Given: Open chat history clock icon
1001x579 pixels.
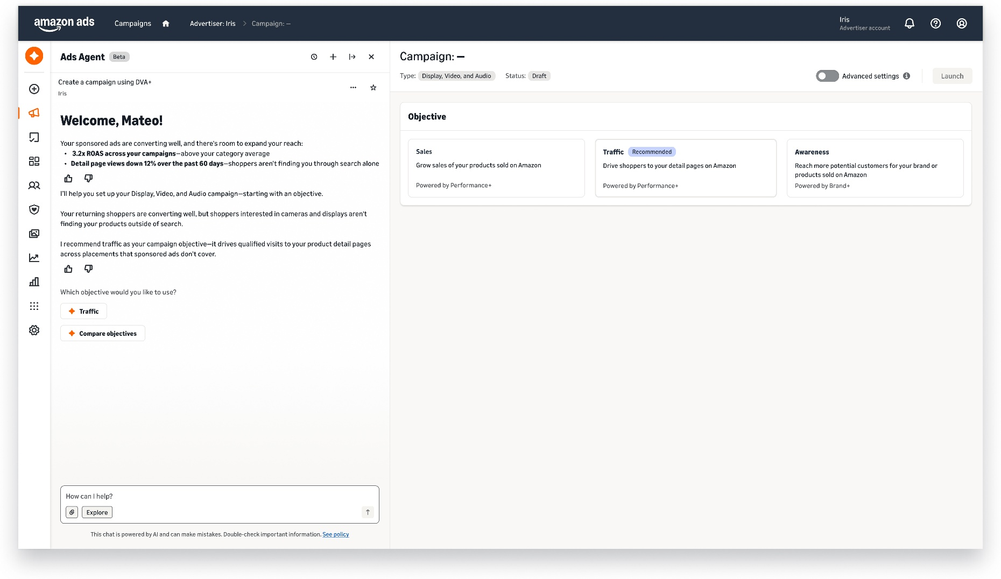Looking at the screenshot, I should (314, 57).
